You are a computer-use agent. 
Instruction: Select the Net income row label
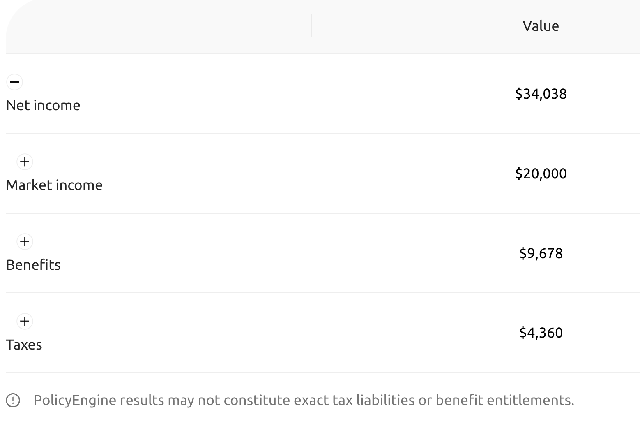tap(43, 105)
